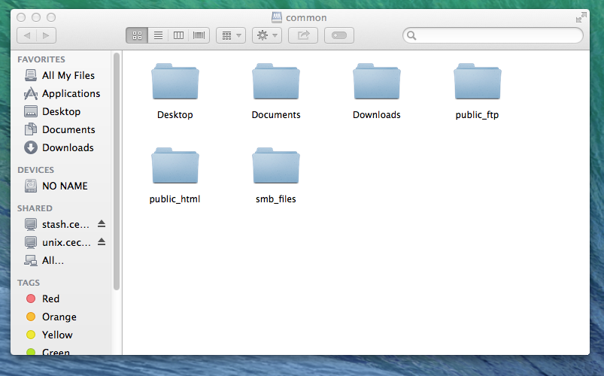The image size is (604, 376).
Task: Open All My Files in sidebar
Action: 62,75
